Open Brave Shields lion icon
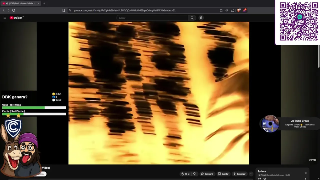Image resolution: width=320 pixels, height=180 pixels. [x=238, y=10]
